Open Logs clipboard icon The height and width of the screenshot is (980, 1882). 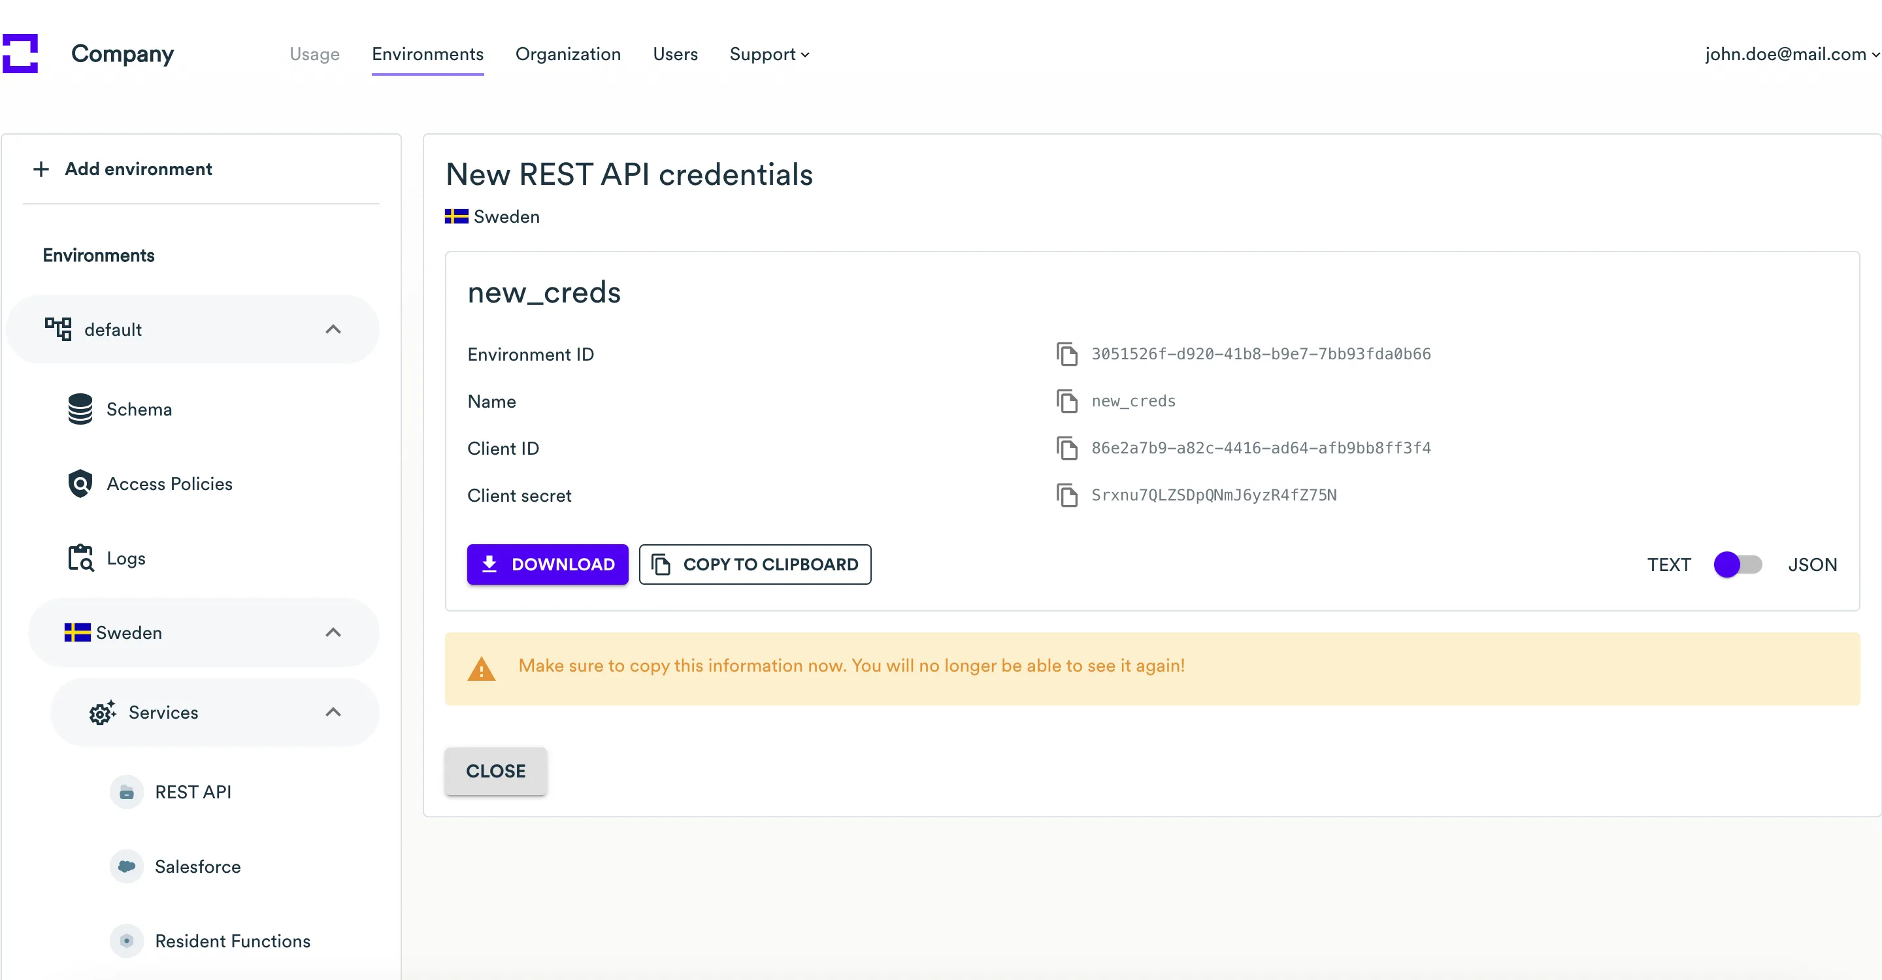pyautogui.click(x=80, y=558)
